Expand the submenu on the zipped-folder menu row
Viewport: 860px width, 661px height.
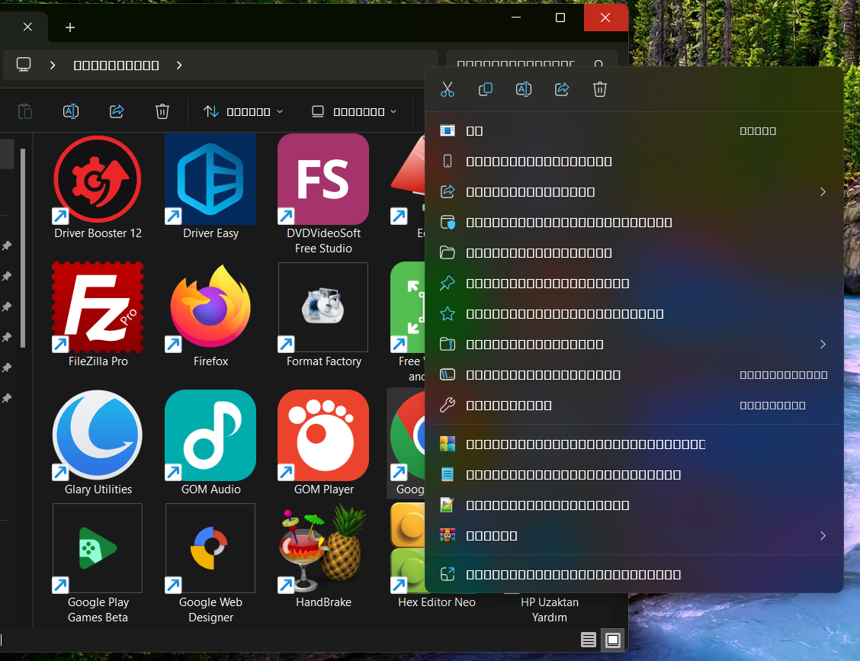click(x=823, y=345)
